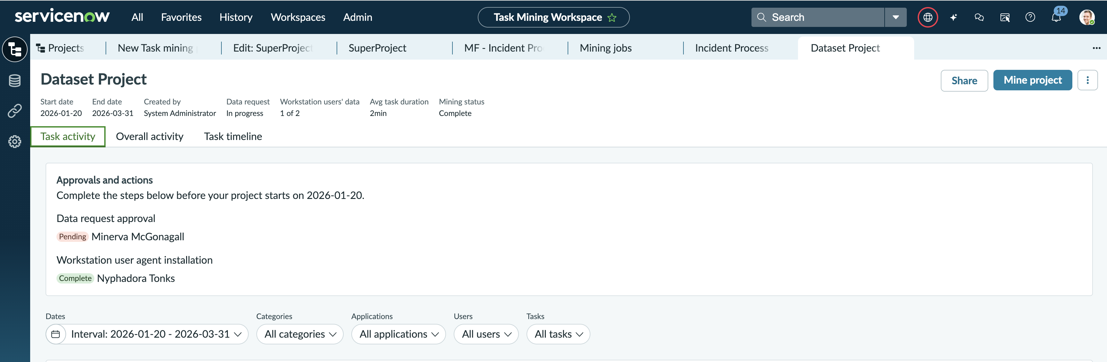This screenshot has width=1107, height=362.
Task: Click the Share button
Action: click(964, 81)
